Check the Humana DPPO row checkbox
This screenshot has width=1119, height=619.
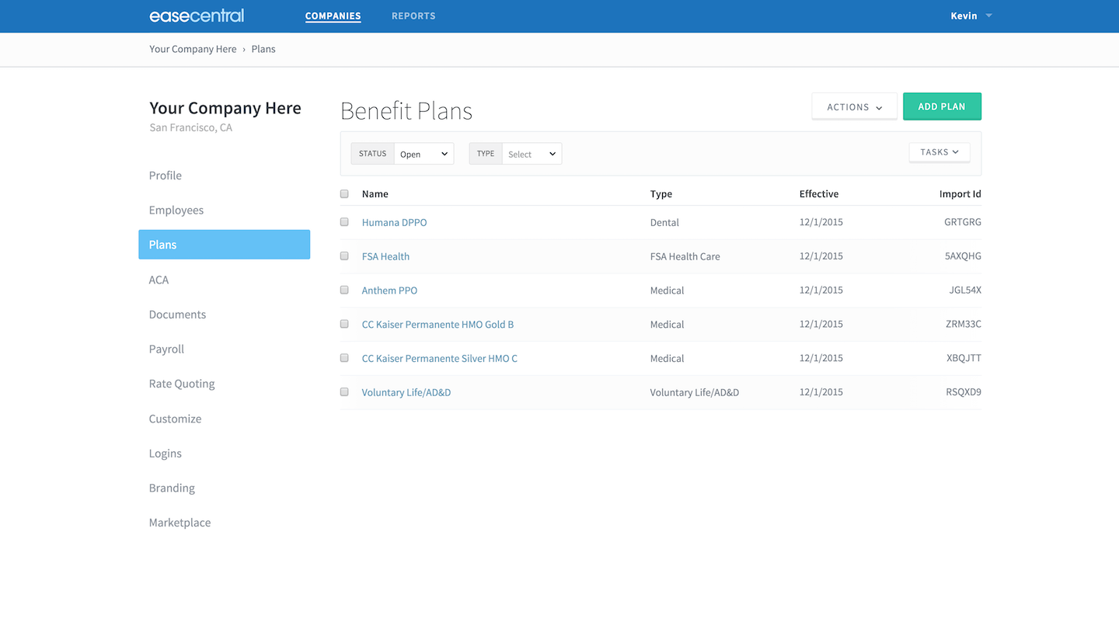pos(344,222)
